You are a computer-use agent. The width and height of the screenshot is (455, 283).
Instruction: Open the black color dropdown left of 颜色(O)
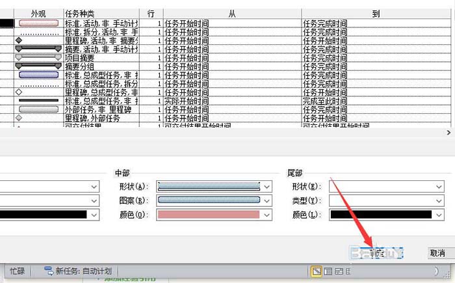[94, 215]
